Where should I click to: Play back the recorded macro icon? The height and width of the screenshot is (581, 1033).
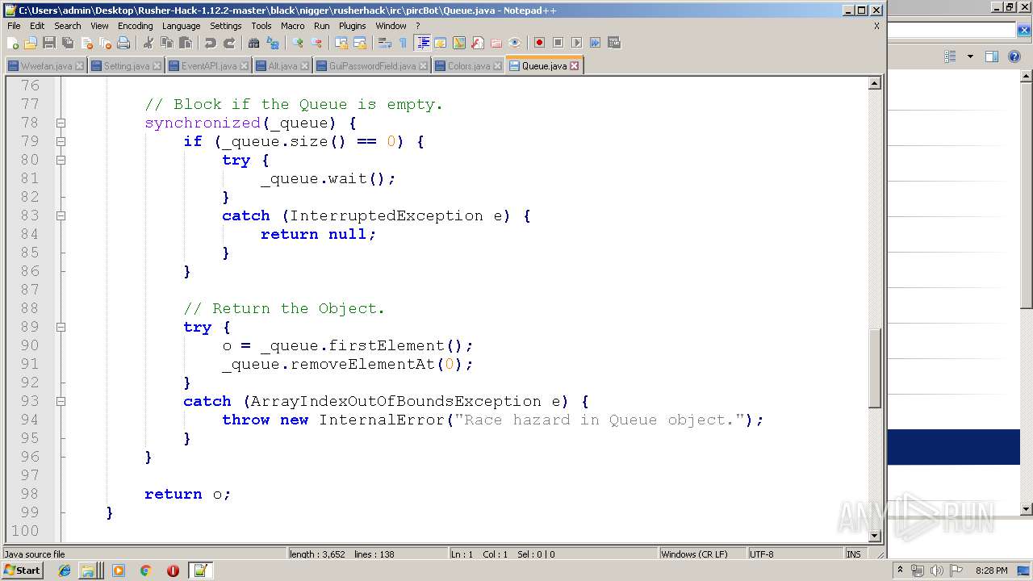(576, 43)
